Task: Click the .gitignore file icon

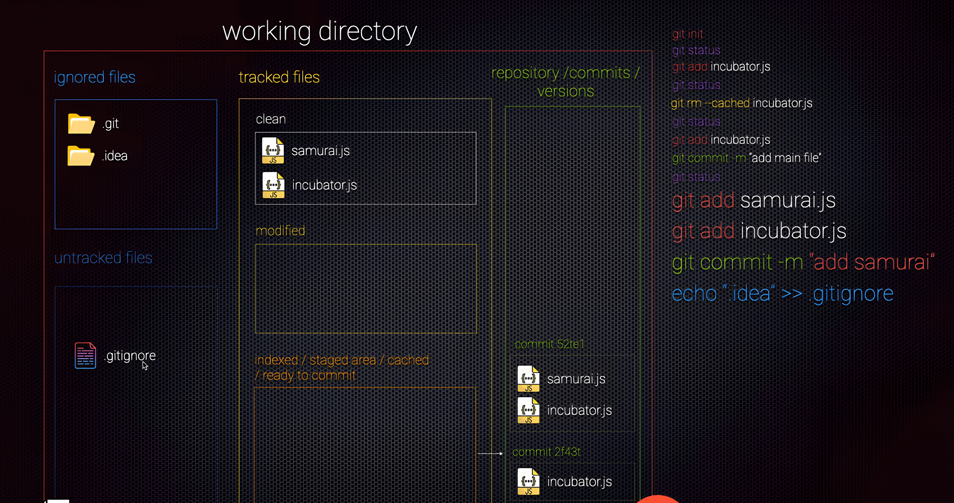Action: click(x=85, y=355)
